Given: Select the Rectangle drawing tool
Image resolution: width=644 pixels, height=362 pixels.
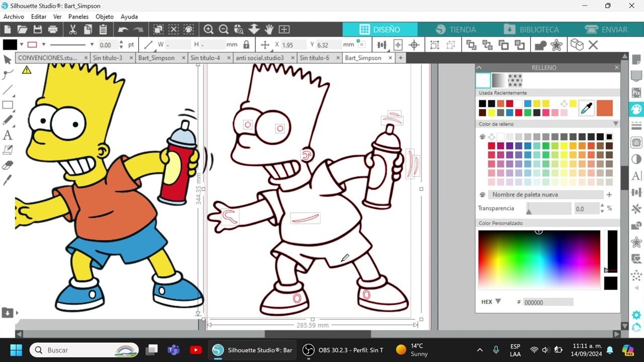Looking at the screenshot, I should point(8,105).
